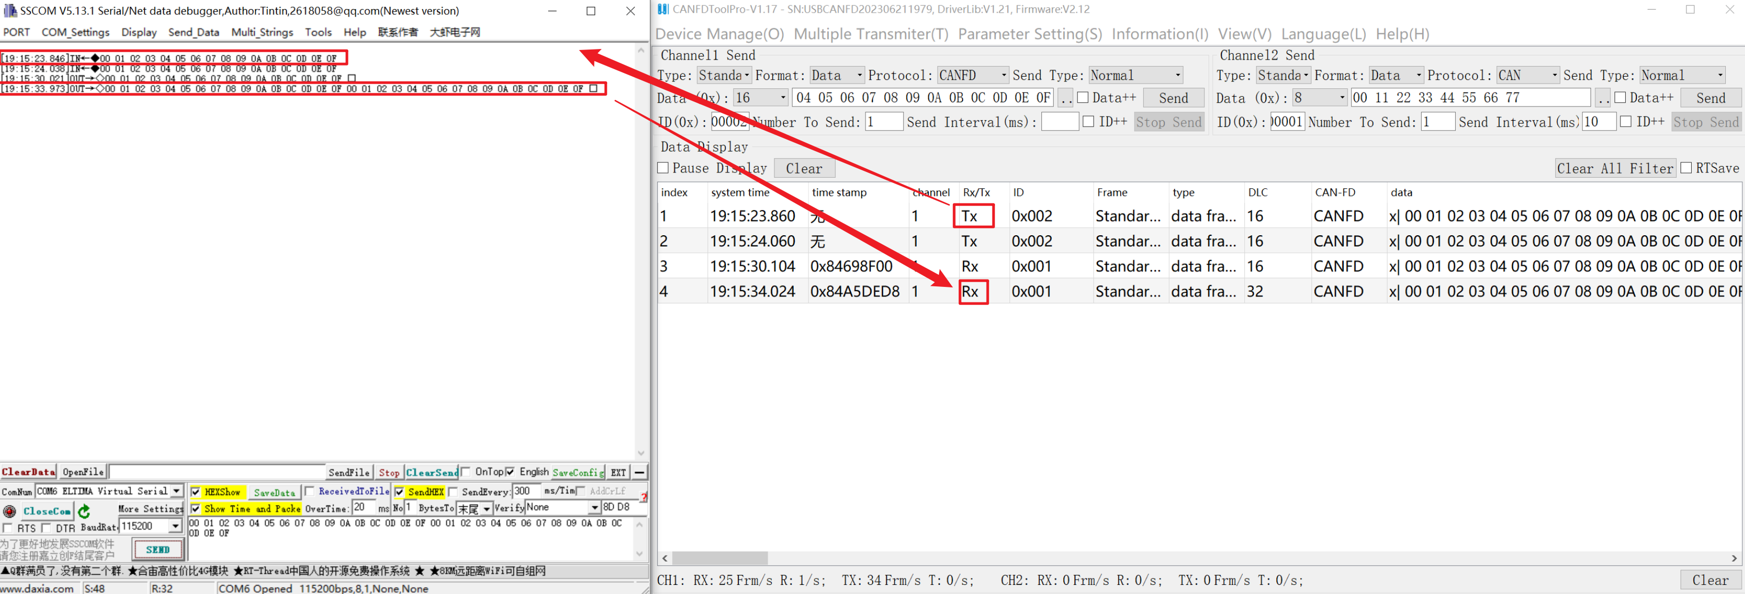This screenshot has height=594, width=1745.
Task: Open the ComNum COM6 port dropdown
Action: tap(177, 491)
